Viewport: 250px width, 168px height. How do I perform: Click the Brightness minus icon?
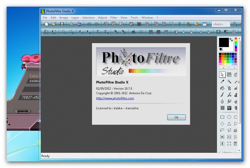(x=64, y=32)
